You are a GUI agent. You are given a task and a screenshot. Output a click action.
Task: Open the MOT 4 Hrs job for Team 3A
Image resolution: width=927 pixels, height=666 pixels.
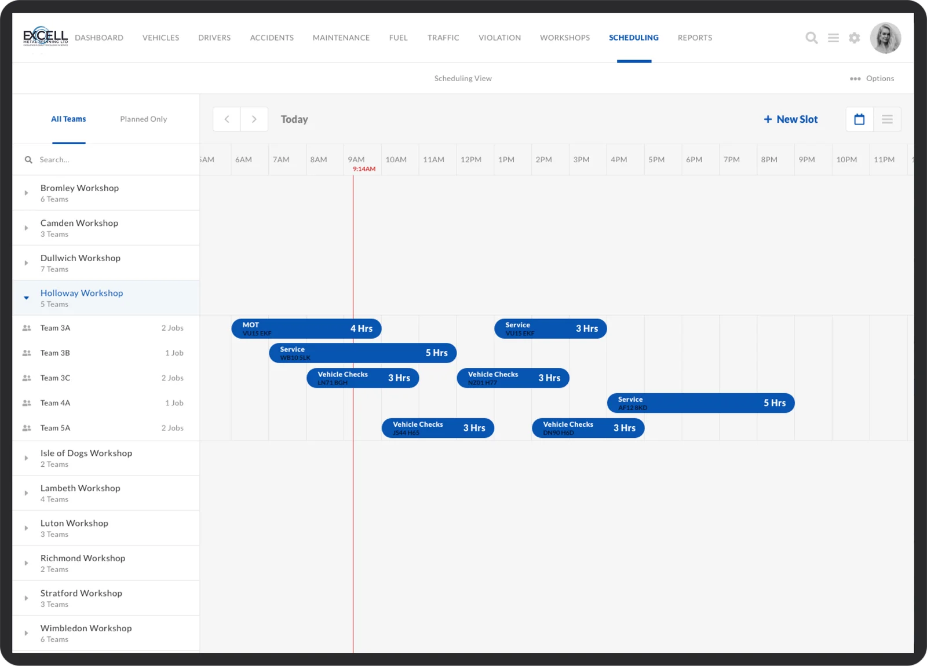tap(306, 329)
